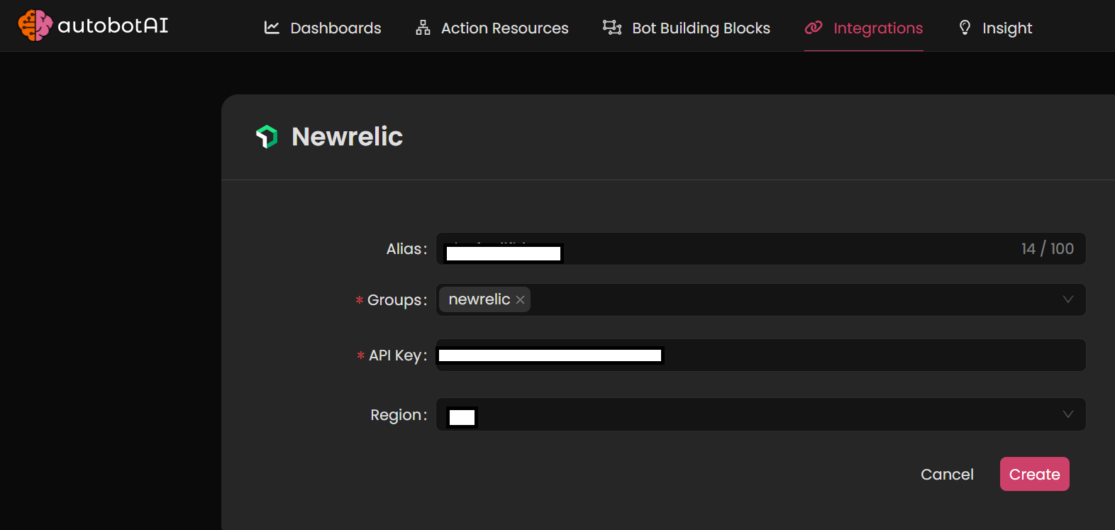The height and width of the screenshot is (530, 1115).
Task: Remove the newrelic group tag
Action: [x=520, y=300]
